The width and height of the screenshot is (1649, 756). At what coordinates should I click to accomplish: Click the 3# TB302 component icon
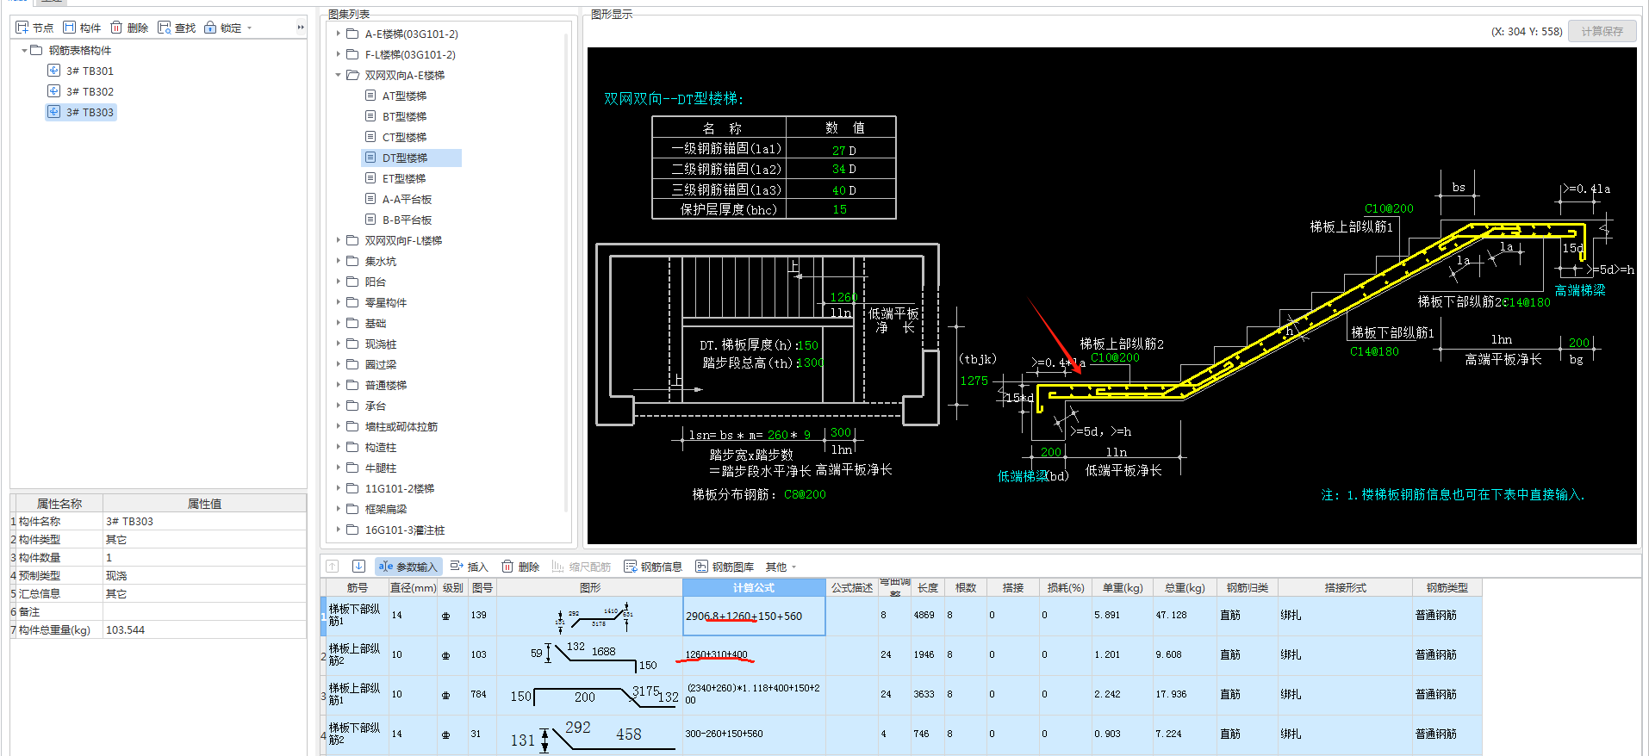pos(53,91)
